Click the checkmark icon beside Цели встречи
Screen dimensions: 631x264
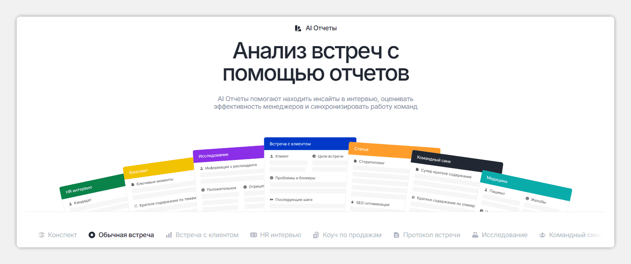[x=314, y=157]
